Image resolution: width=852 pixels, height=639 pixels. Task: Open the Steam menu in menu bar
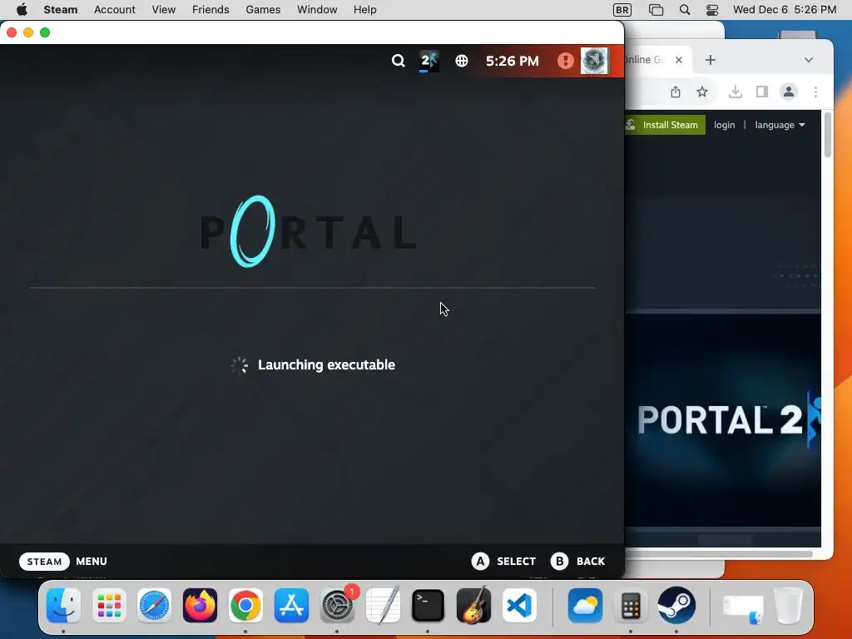click(60, 10)
